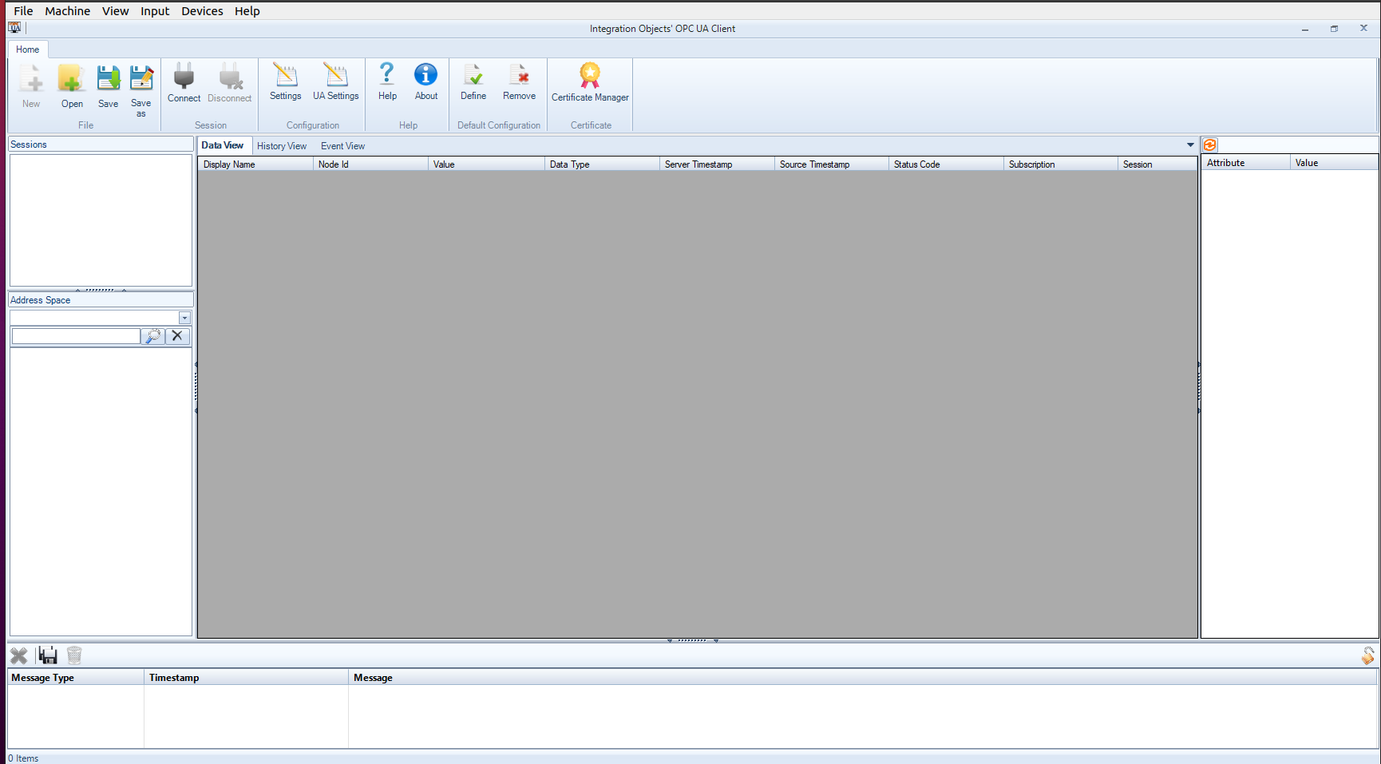Screen dimensions: 1381x764
Task: Click the Attribute column header
Action: coord(1245,163)
